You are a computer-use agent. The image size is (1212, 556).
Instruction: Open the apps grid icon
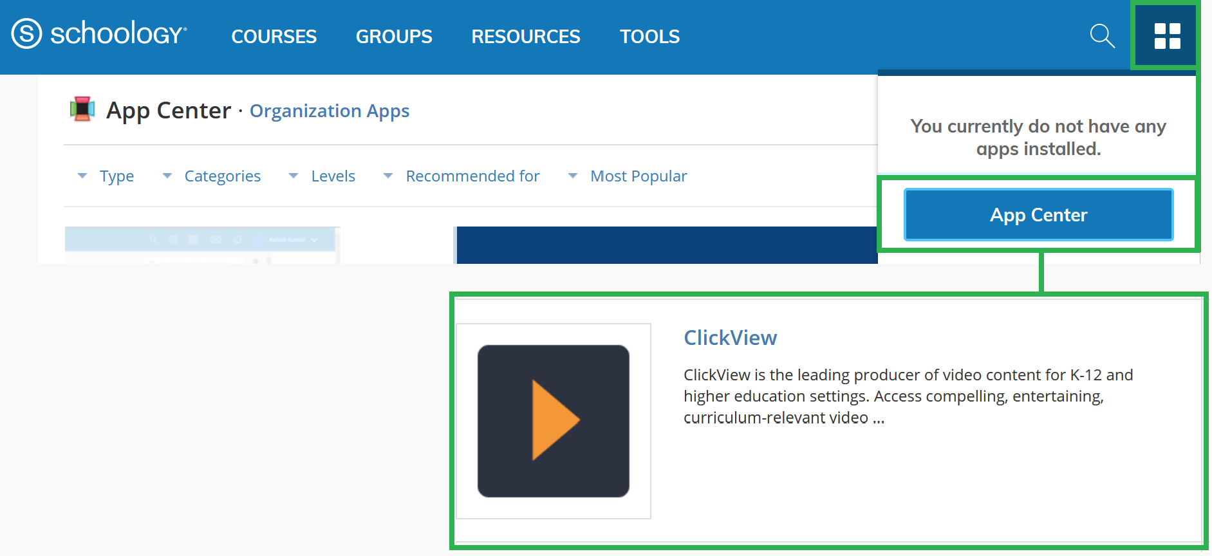point(1166,36)
